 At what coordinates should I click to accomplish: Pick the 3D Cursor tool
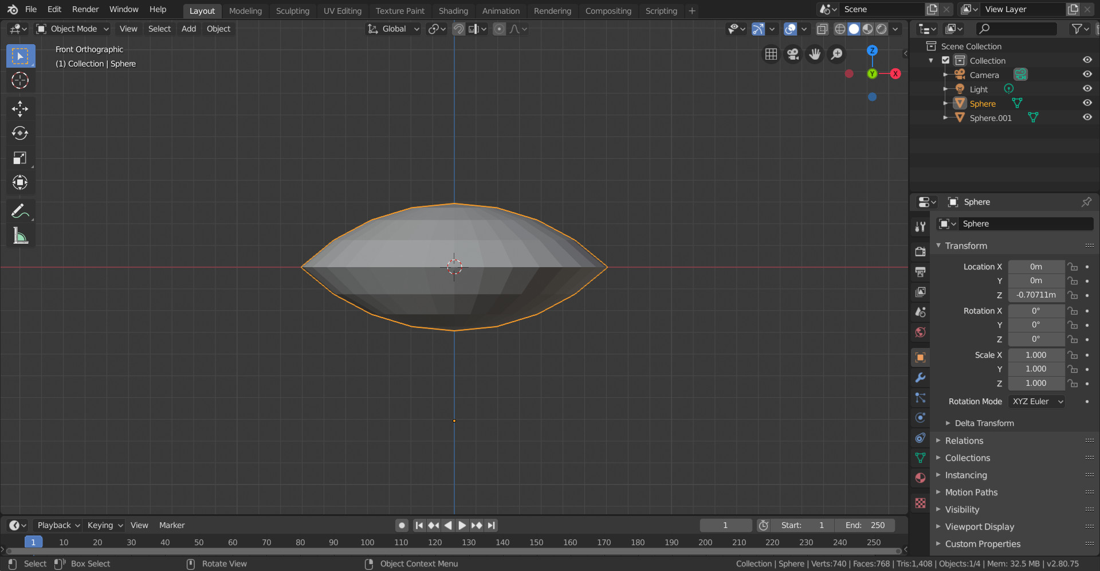tap(20, 81)
